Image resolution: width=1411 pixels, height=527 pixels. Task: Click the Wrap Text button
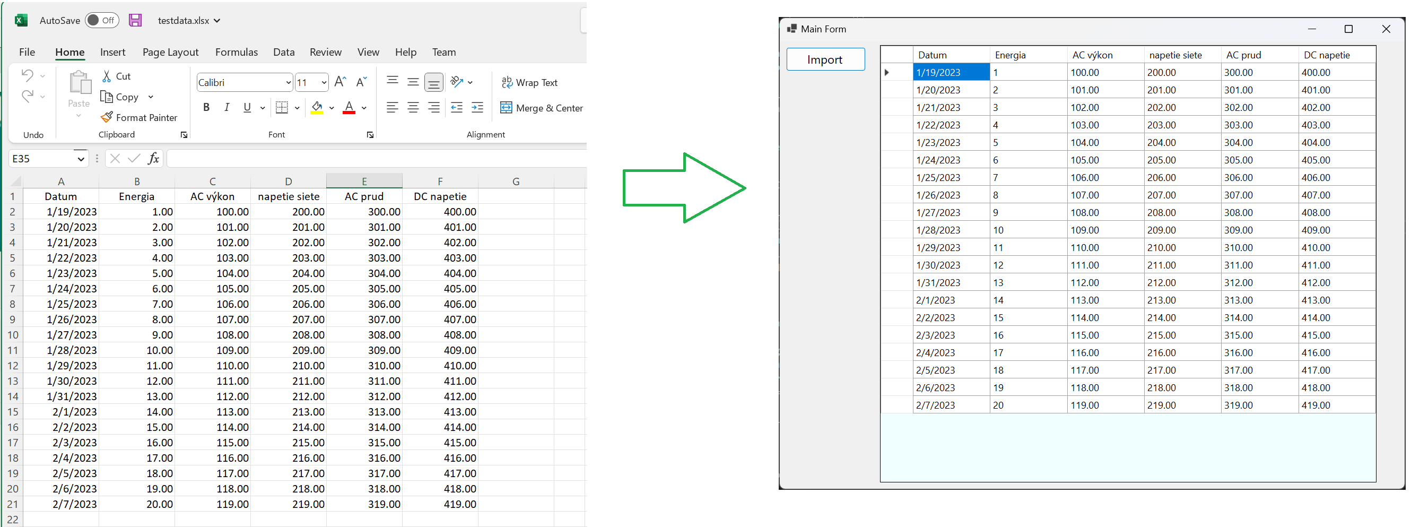530,82
